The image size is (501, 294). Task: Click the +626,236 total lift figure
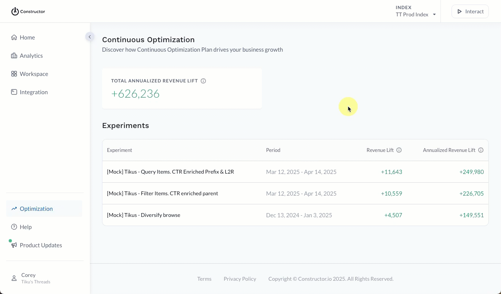tap(135, 94)
